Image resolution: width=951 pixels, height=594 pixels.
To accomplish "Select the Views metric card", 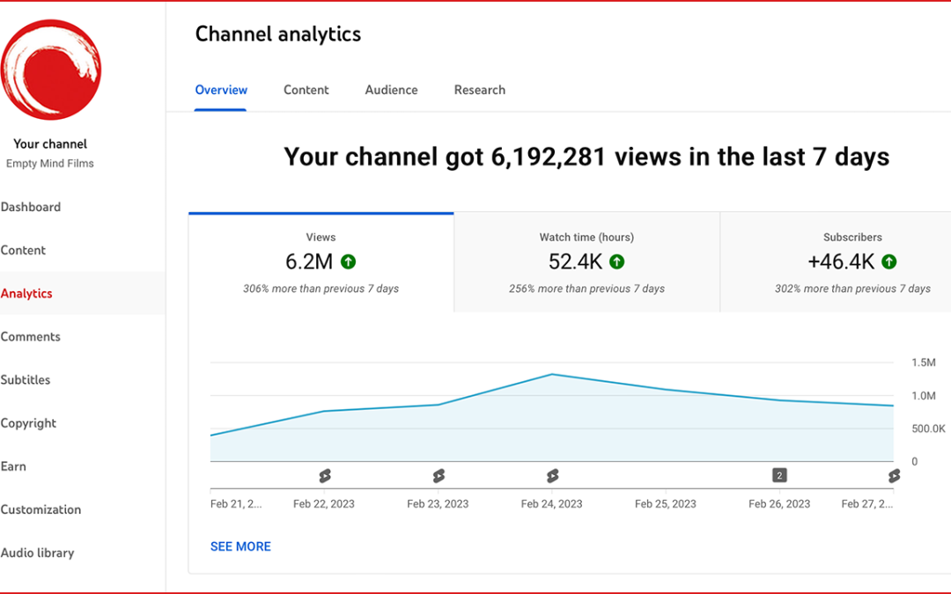I will pos(321,262).
